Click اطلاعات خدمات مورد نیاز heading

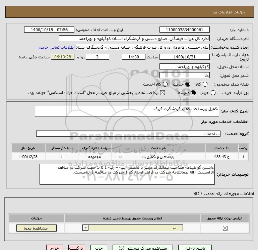coord(224,122)
